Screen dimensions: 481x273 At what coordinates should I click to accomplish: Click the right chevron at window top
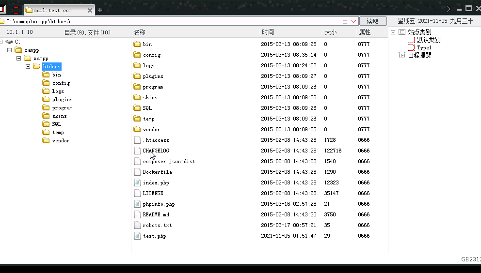tap(449, 9)
